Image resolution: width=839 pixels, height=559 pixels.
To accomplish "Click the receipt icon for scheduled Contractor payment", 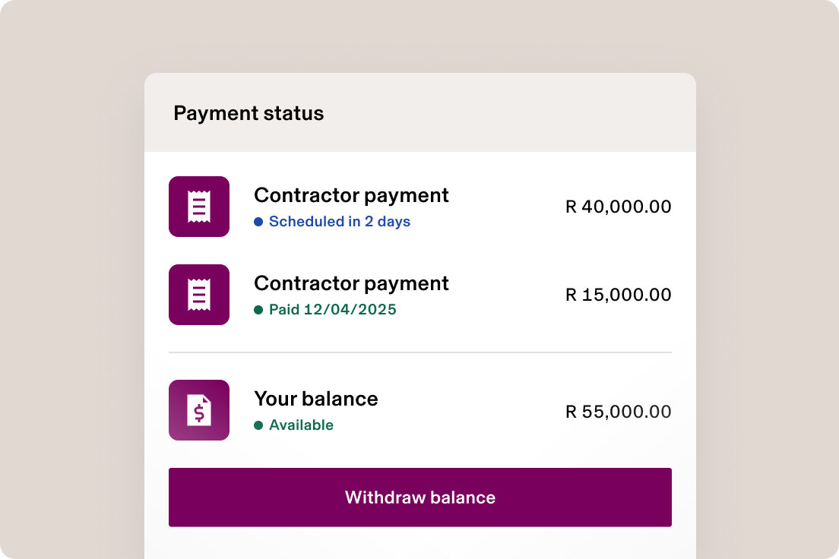I will 199,206.
